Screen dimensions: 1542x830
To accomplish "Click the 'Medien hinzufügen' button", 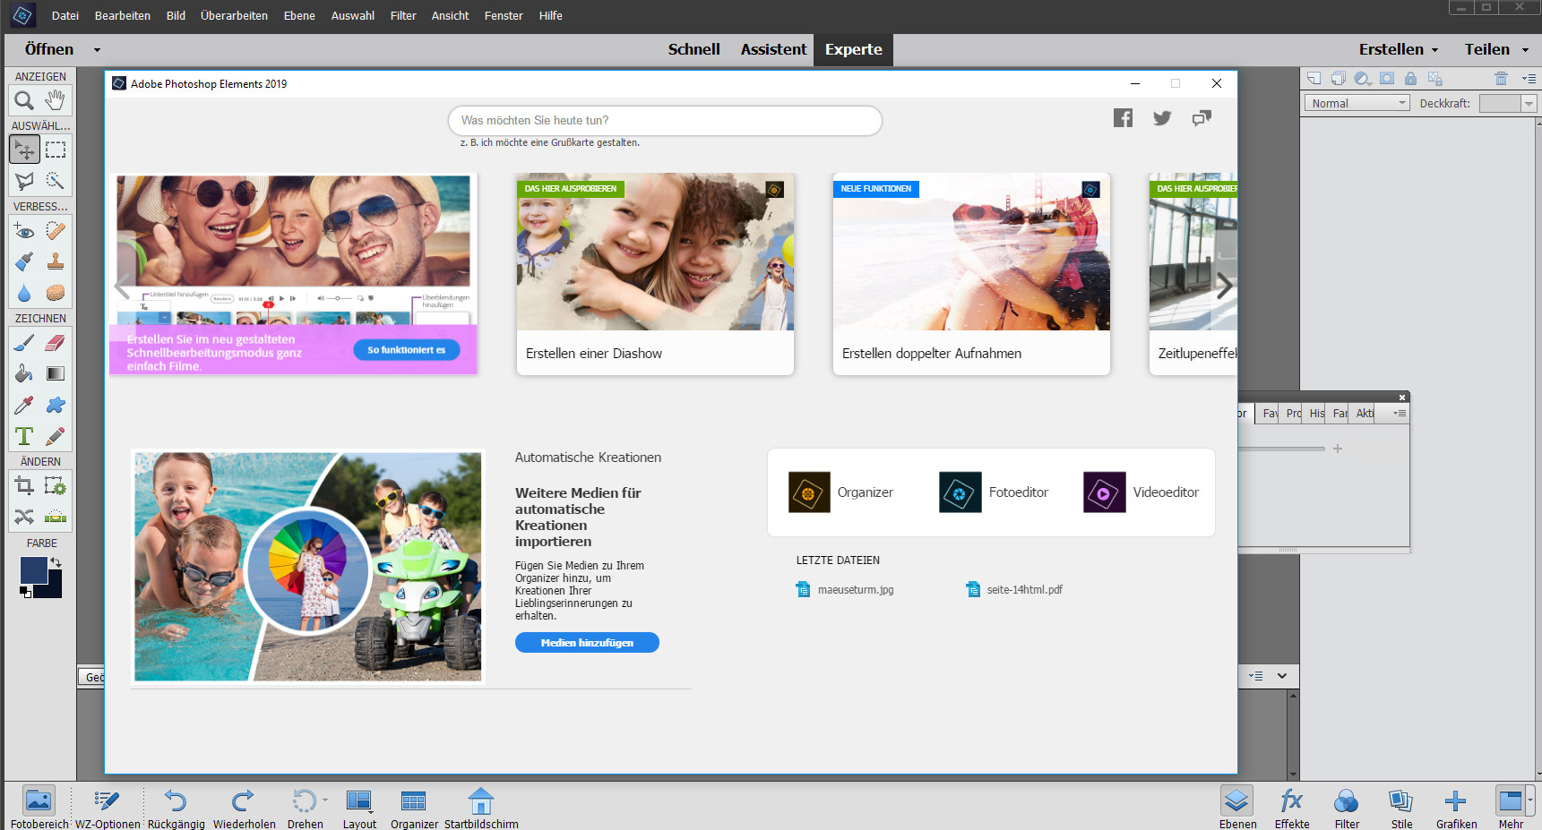I will (x=587, y=643).
